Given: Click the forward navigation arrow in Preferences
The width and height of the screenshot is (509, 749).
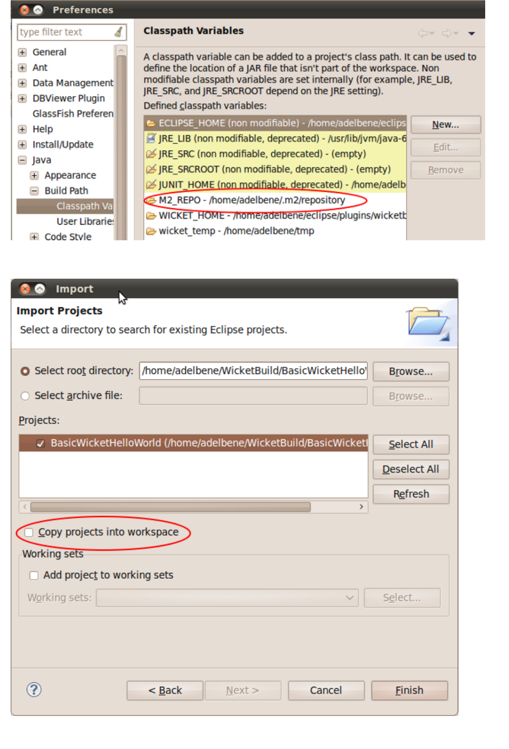Looking at the screenshot, I should (447, 33).
